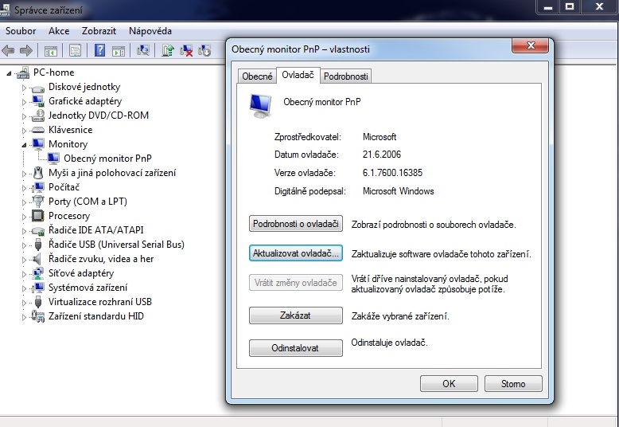Expand the Řadiče IDE ATA/ATAPI node

pyautogui.click(x=24, y=230)
